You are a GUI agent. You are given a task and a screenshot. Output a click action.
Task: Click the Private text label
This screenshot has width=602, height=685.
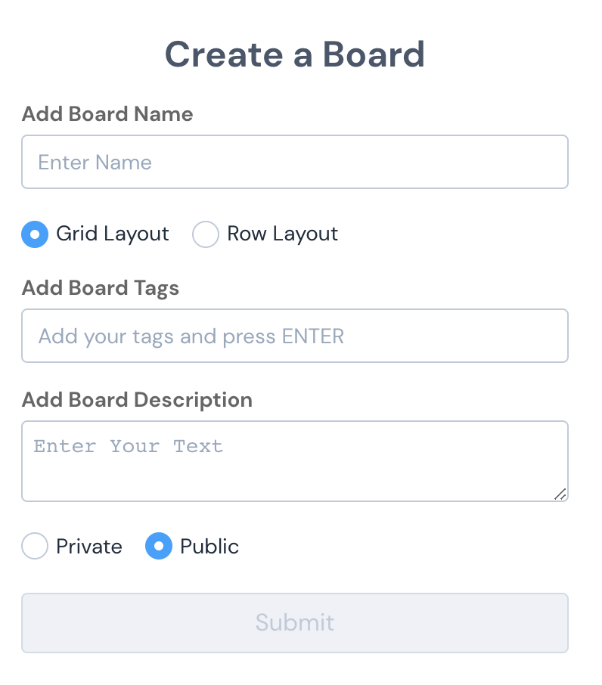tap(89, 546)
